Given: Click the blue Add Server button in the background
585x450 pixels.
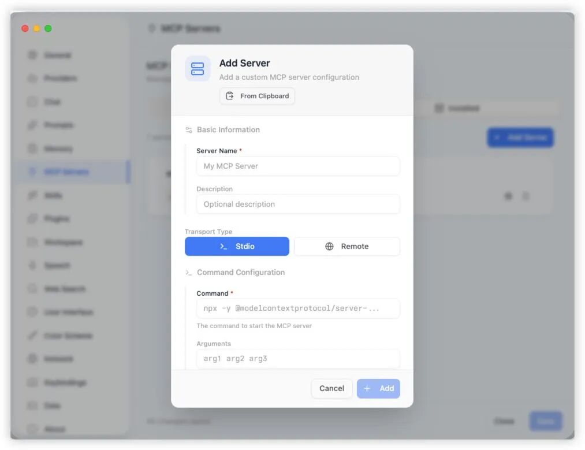Looking at the screenshot, I should (520, 137).
